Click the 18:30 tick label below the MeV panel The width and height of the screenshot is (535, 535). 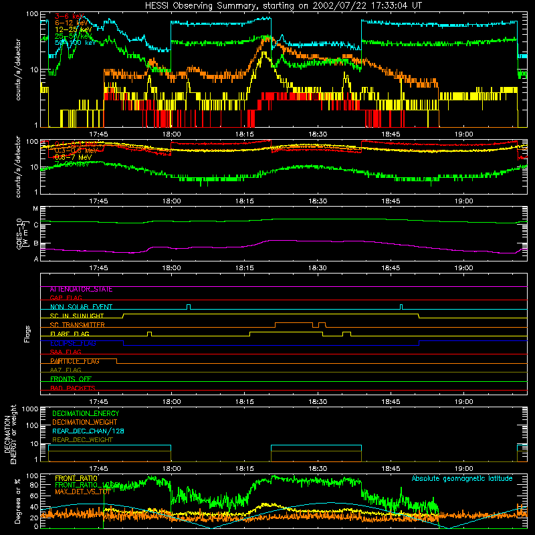pyautogui.click(x=318, y=201)
